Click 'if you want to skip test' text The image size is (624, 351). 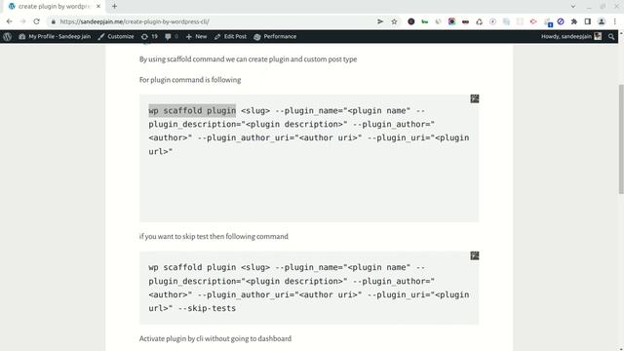click(214, 236)
